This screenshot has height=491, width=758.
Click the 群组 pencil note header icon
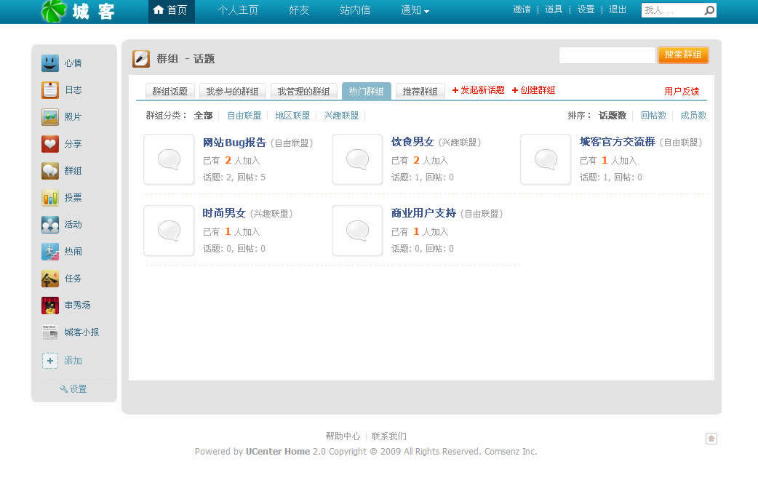point(141,58)
